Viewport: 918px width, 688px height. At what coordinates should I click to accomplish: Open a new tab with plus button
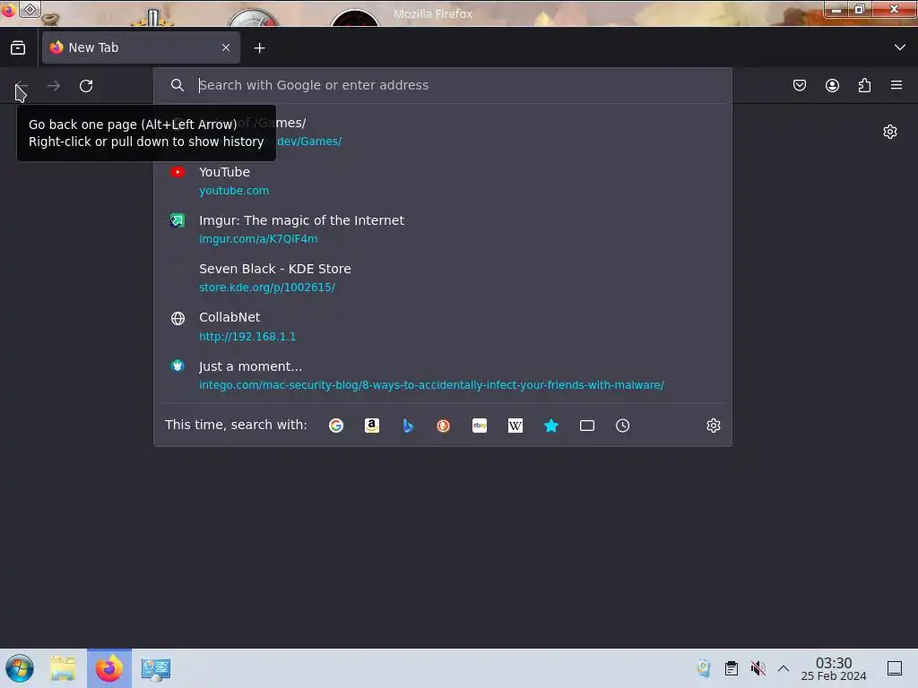259,48
